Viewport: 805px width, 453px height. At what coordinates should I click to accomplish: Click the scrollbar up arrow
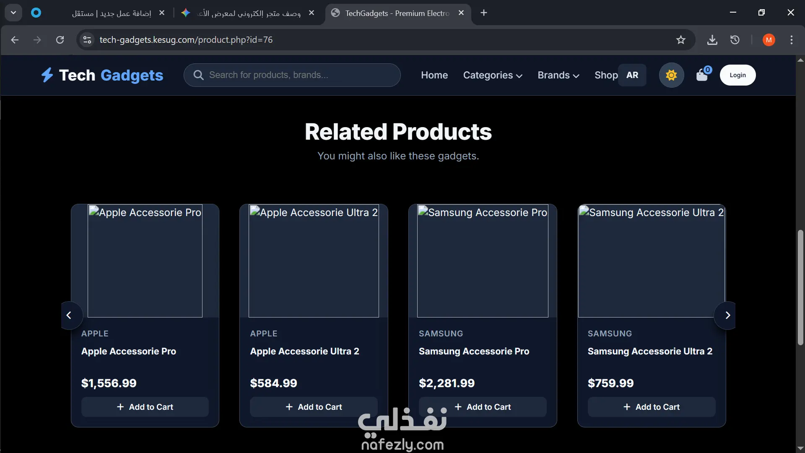pyautogui.click(x=800, y=60)
